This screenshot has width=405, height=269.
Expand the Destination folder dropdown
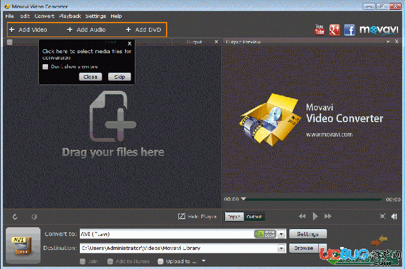click(282, 248)
